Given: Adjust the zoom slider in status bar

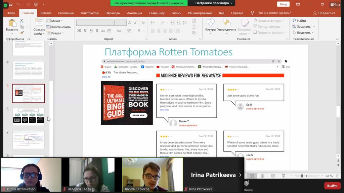Looking at the screenshot, I should point(302,176).
